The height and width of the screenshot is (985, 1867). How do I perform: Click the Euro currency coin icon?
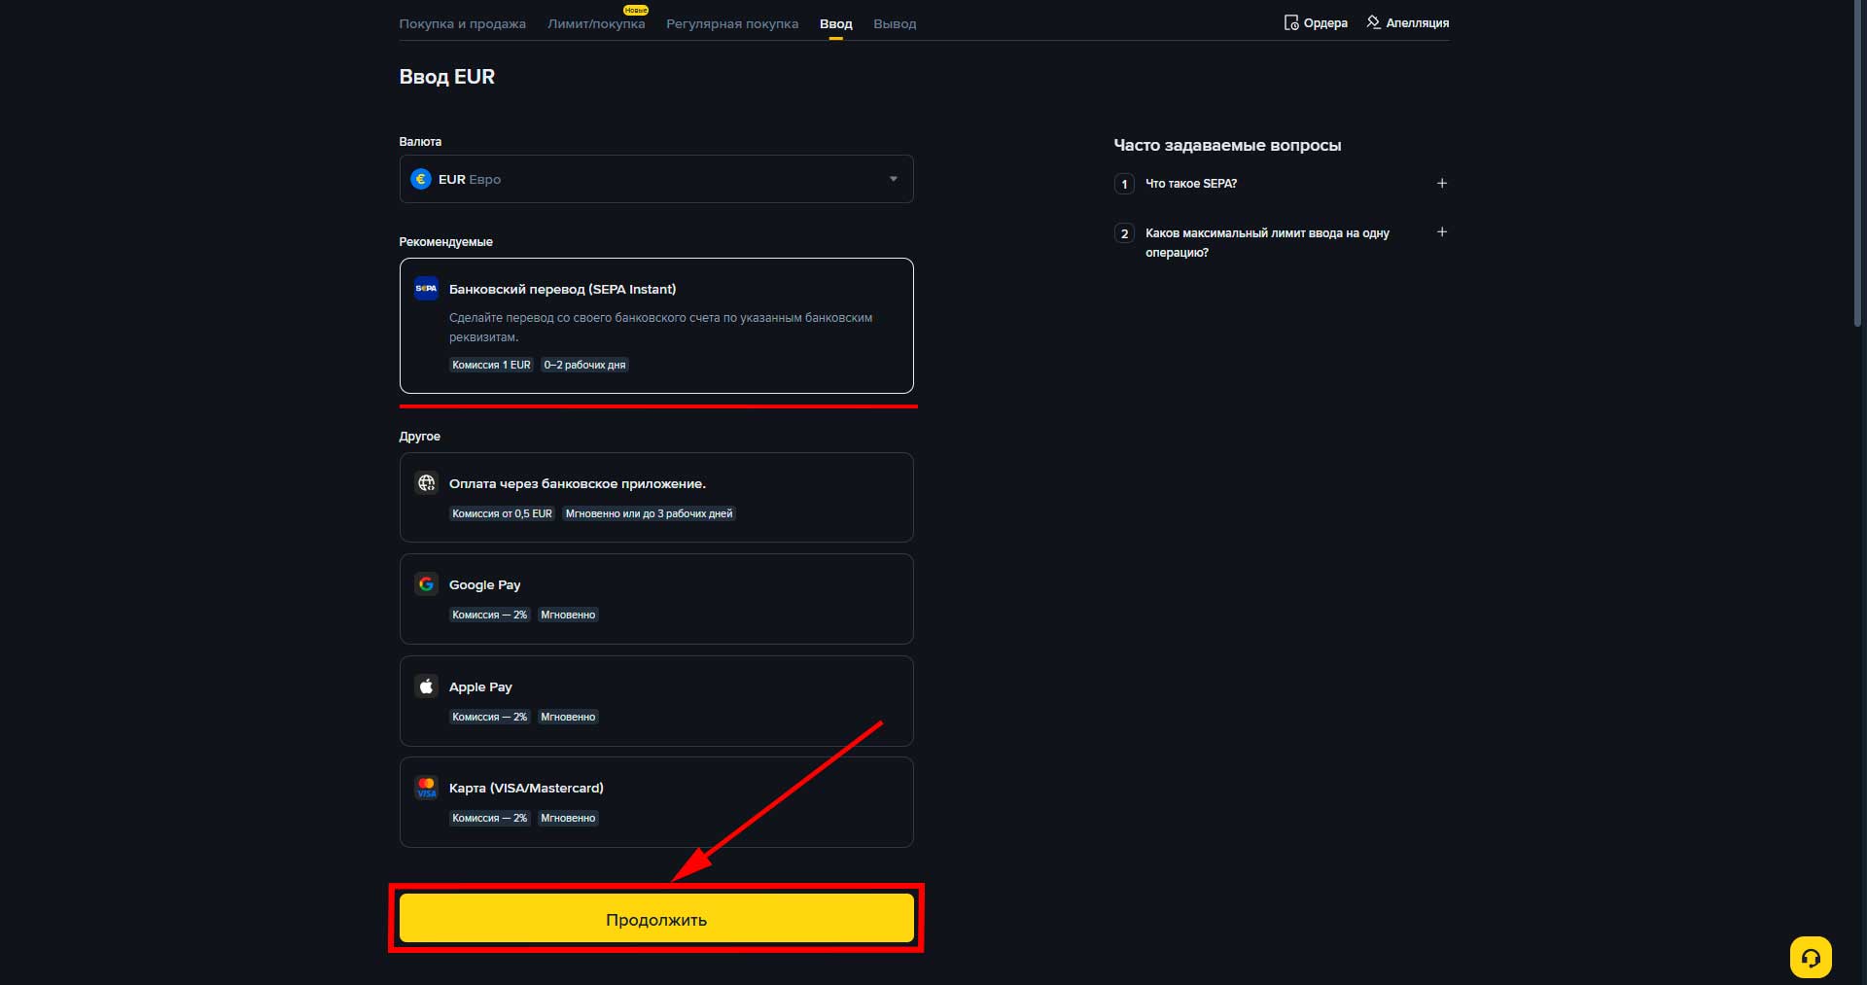pyautogui.click(x=421, y=179)
